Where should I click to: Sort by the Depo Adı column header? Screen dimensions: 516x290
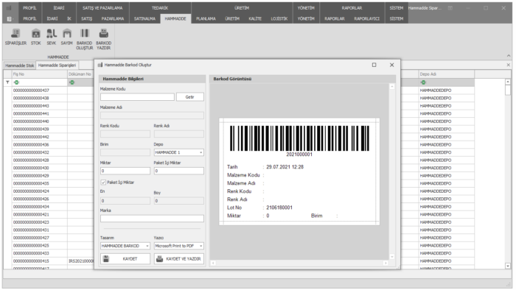coord(446,74)
